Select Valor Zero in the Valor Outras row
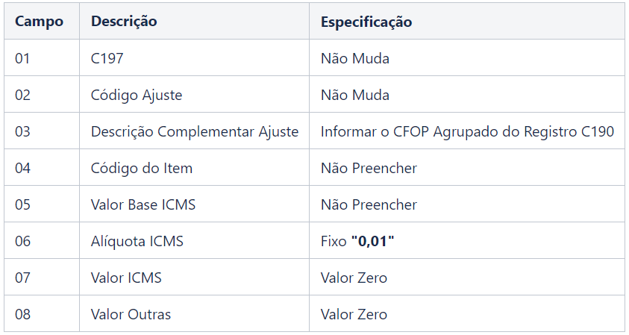The width and height of the screenshot is (629, 335). (x=354, y=314)
